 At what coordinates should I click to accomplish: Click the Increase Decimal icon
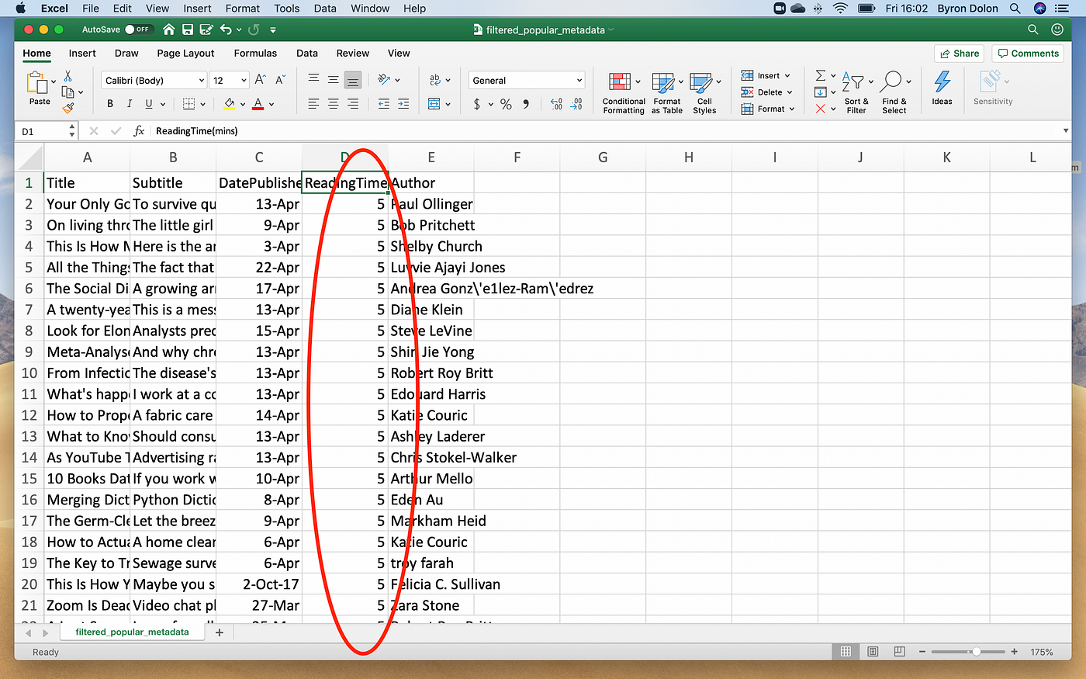556,104
